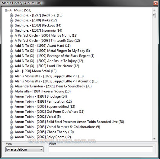The image size is (160, 159).
Task: Expand Amon Tobin Supermodified node
Action: (x=11, y=107)
